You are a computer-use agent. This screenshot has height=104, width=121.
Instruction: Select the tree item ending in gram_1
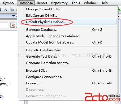tap(5, 84)
